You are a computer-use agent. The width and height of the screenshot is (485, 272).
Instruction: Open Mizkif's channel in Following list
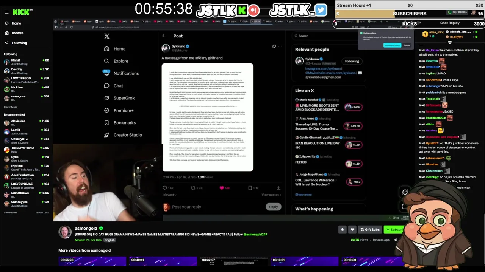click(27, 62)
